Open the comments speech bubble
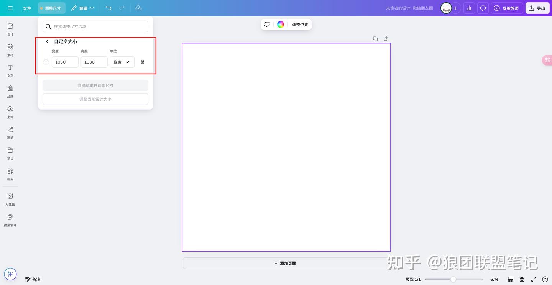552x285 pixels. 483,8
